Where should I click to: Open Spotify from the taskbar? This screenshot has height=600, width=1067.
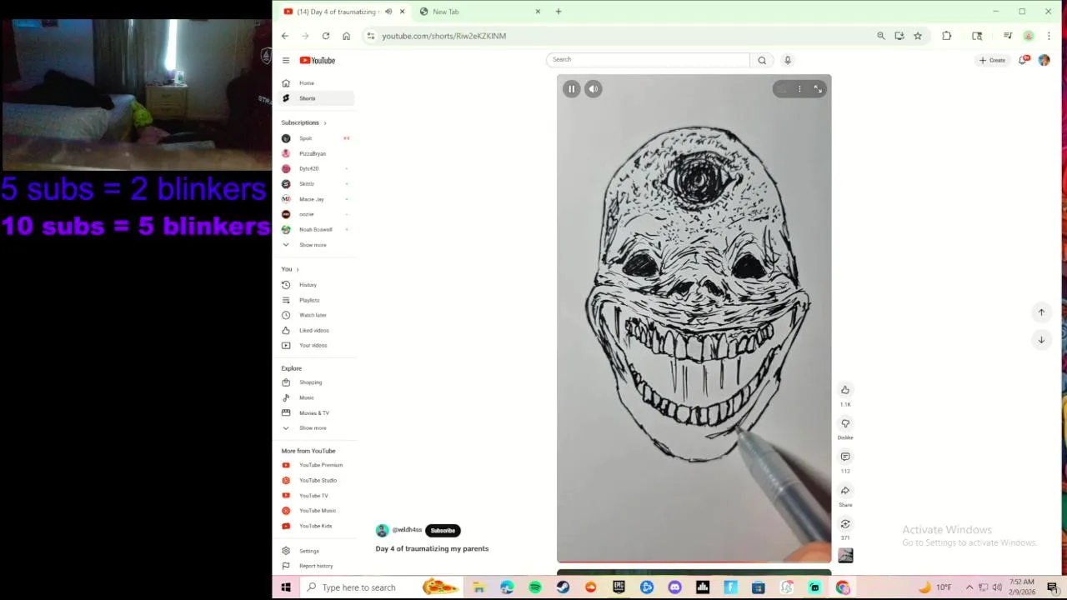[535, 587]
